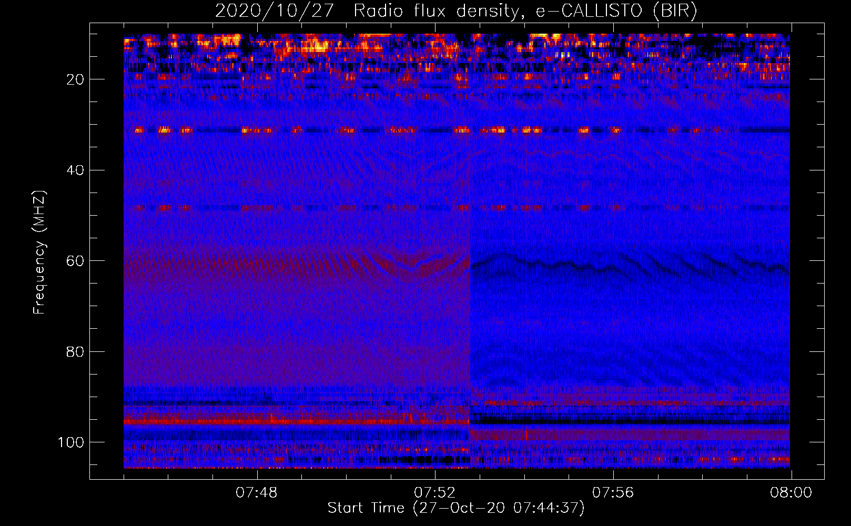Click the 20 MHz frequency tick label

(75, 79)
